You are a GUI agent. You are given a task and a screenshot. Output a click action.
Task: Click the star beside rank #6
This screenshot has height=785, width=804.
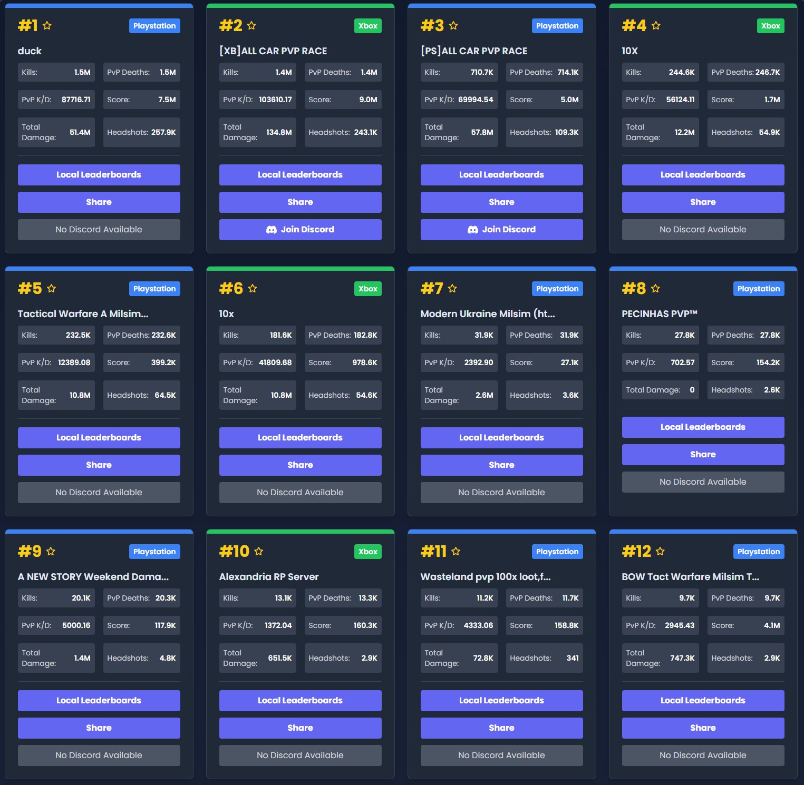coord(253,288)
